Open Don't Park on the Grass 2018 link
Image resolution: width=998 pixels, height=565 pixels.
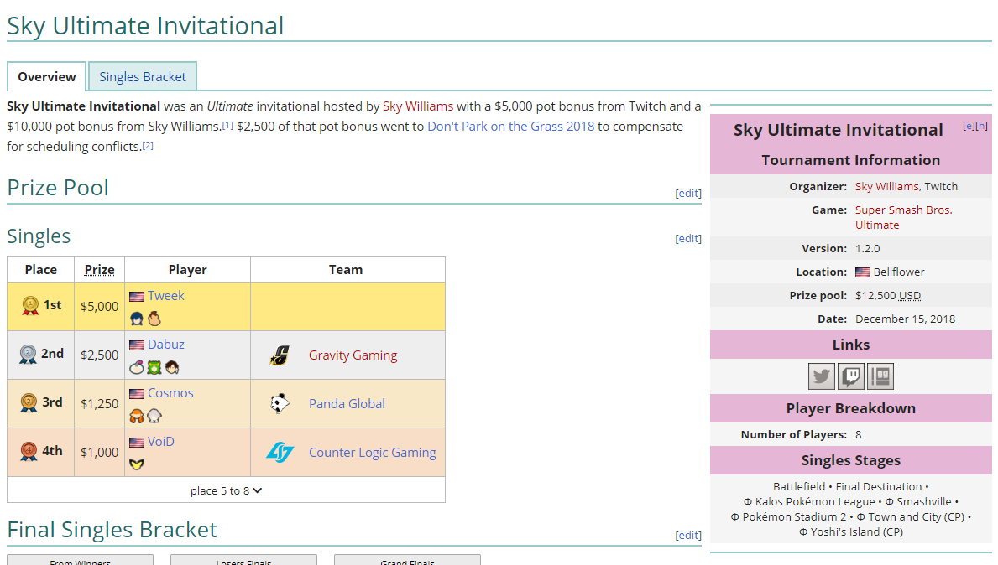(510, 127)
